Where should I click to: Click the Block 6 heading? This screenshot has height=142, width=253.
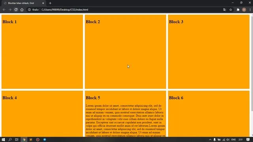click(x=176, y=98)
